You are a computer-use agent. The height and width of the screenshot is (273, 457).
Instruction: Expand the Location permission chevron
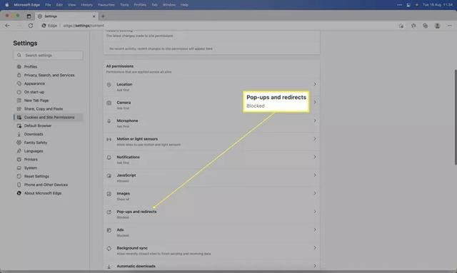[x=315, y=84]
